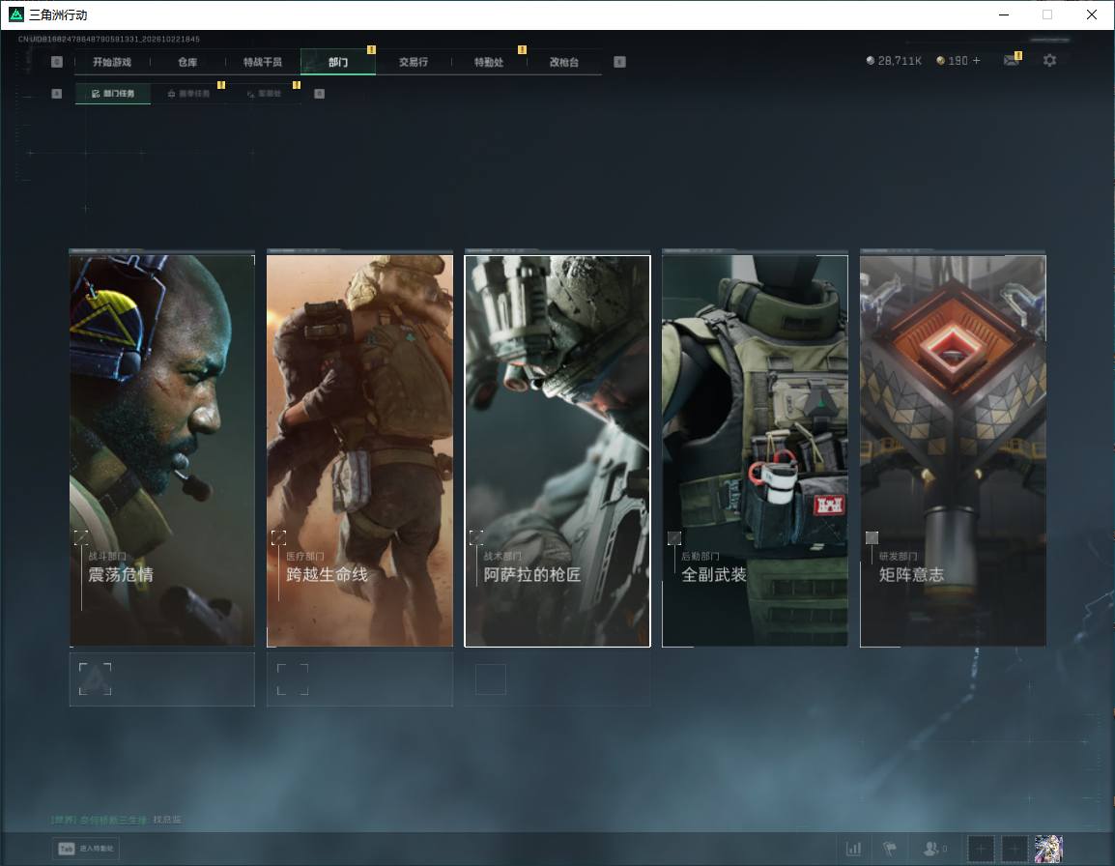
Task: Click the second empty squad slot plus
Action: coord(1015,849)
